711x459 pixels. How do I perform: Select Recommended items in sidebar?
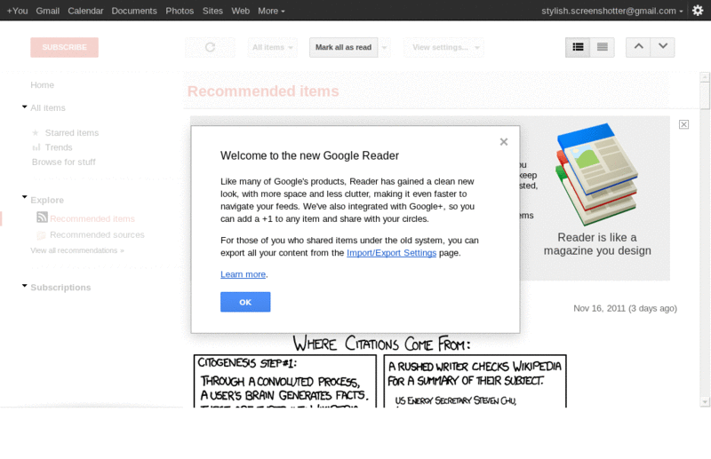click(92, 219)
